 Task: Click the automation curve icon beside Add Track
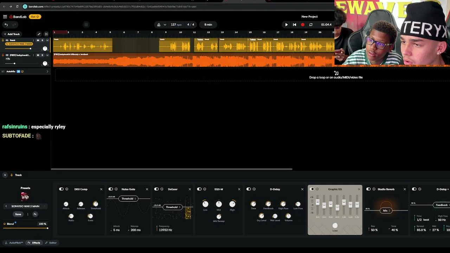pos(39,34)
